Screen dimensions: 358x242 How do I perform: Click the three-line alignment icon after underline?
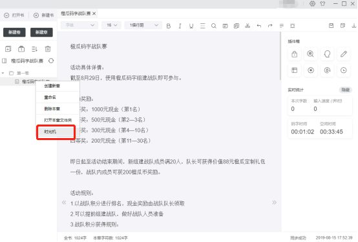point(202,26)
